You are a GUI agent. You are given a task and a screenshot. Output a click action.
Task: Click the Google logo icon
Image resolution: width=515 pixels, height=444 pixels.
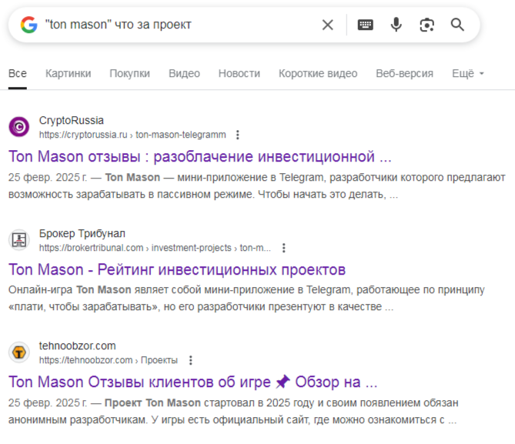pos(29,25)
